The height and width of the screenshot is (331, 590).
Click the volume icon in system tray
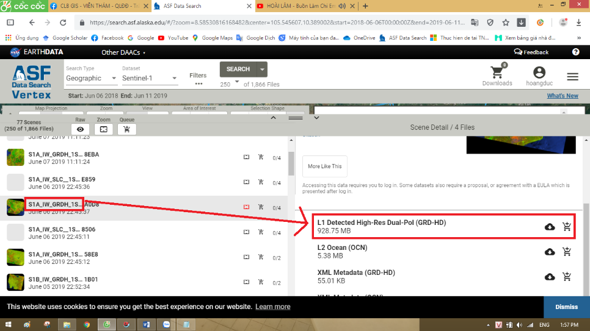pyautogui.click(x=519, y=325)
